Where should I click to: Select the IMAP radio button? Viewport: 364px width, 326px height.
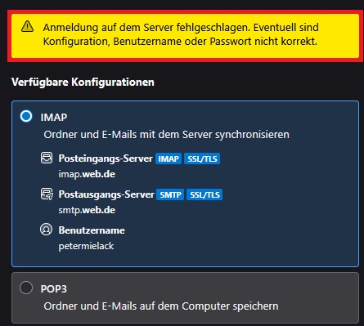click(26, 116)
